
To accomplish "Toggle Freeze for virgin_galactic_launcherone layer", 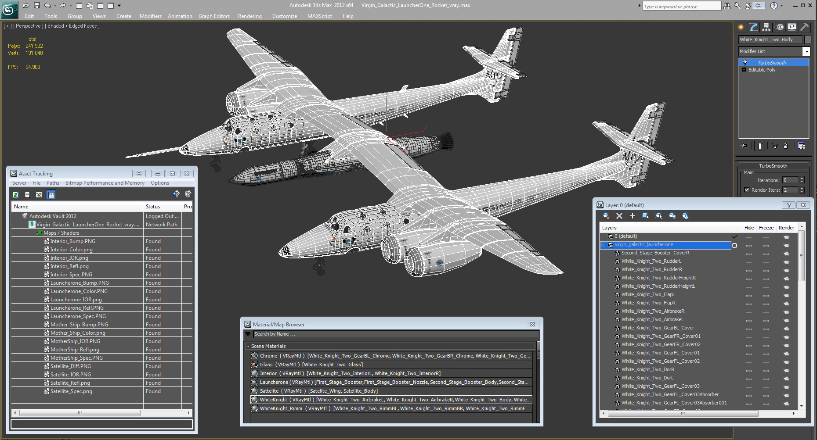I will pos(766,245).
